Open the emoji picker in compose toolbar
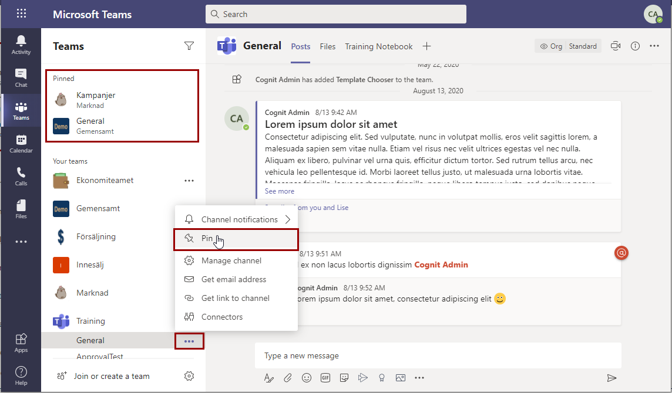The height and width of the screenshot is (393, 672). tap(307, 378)
